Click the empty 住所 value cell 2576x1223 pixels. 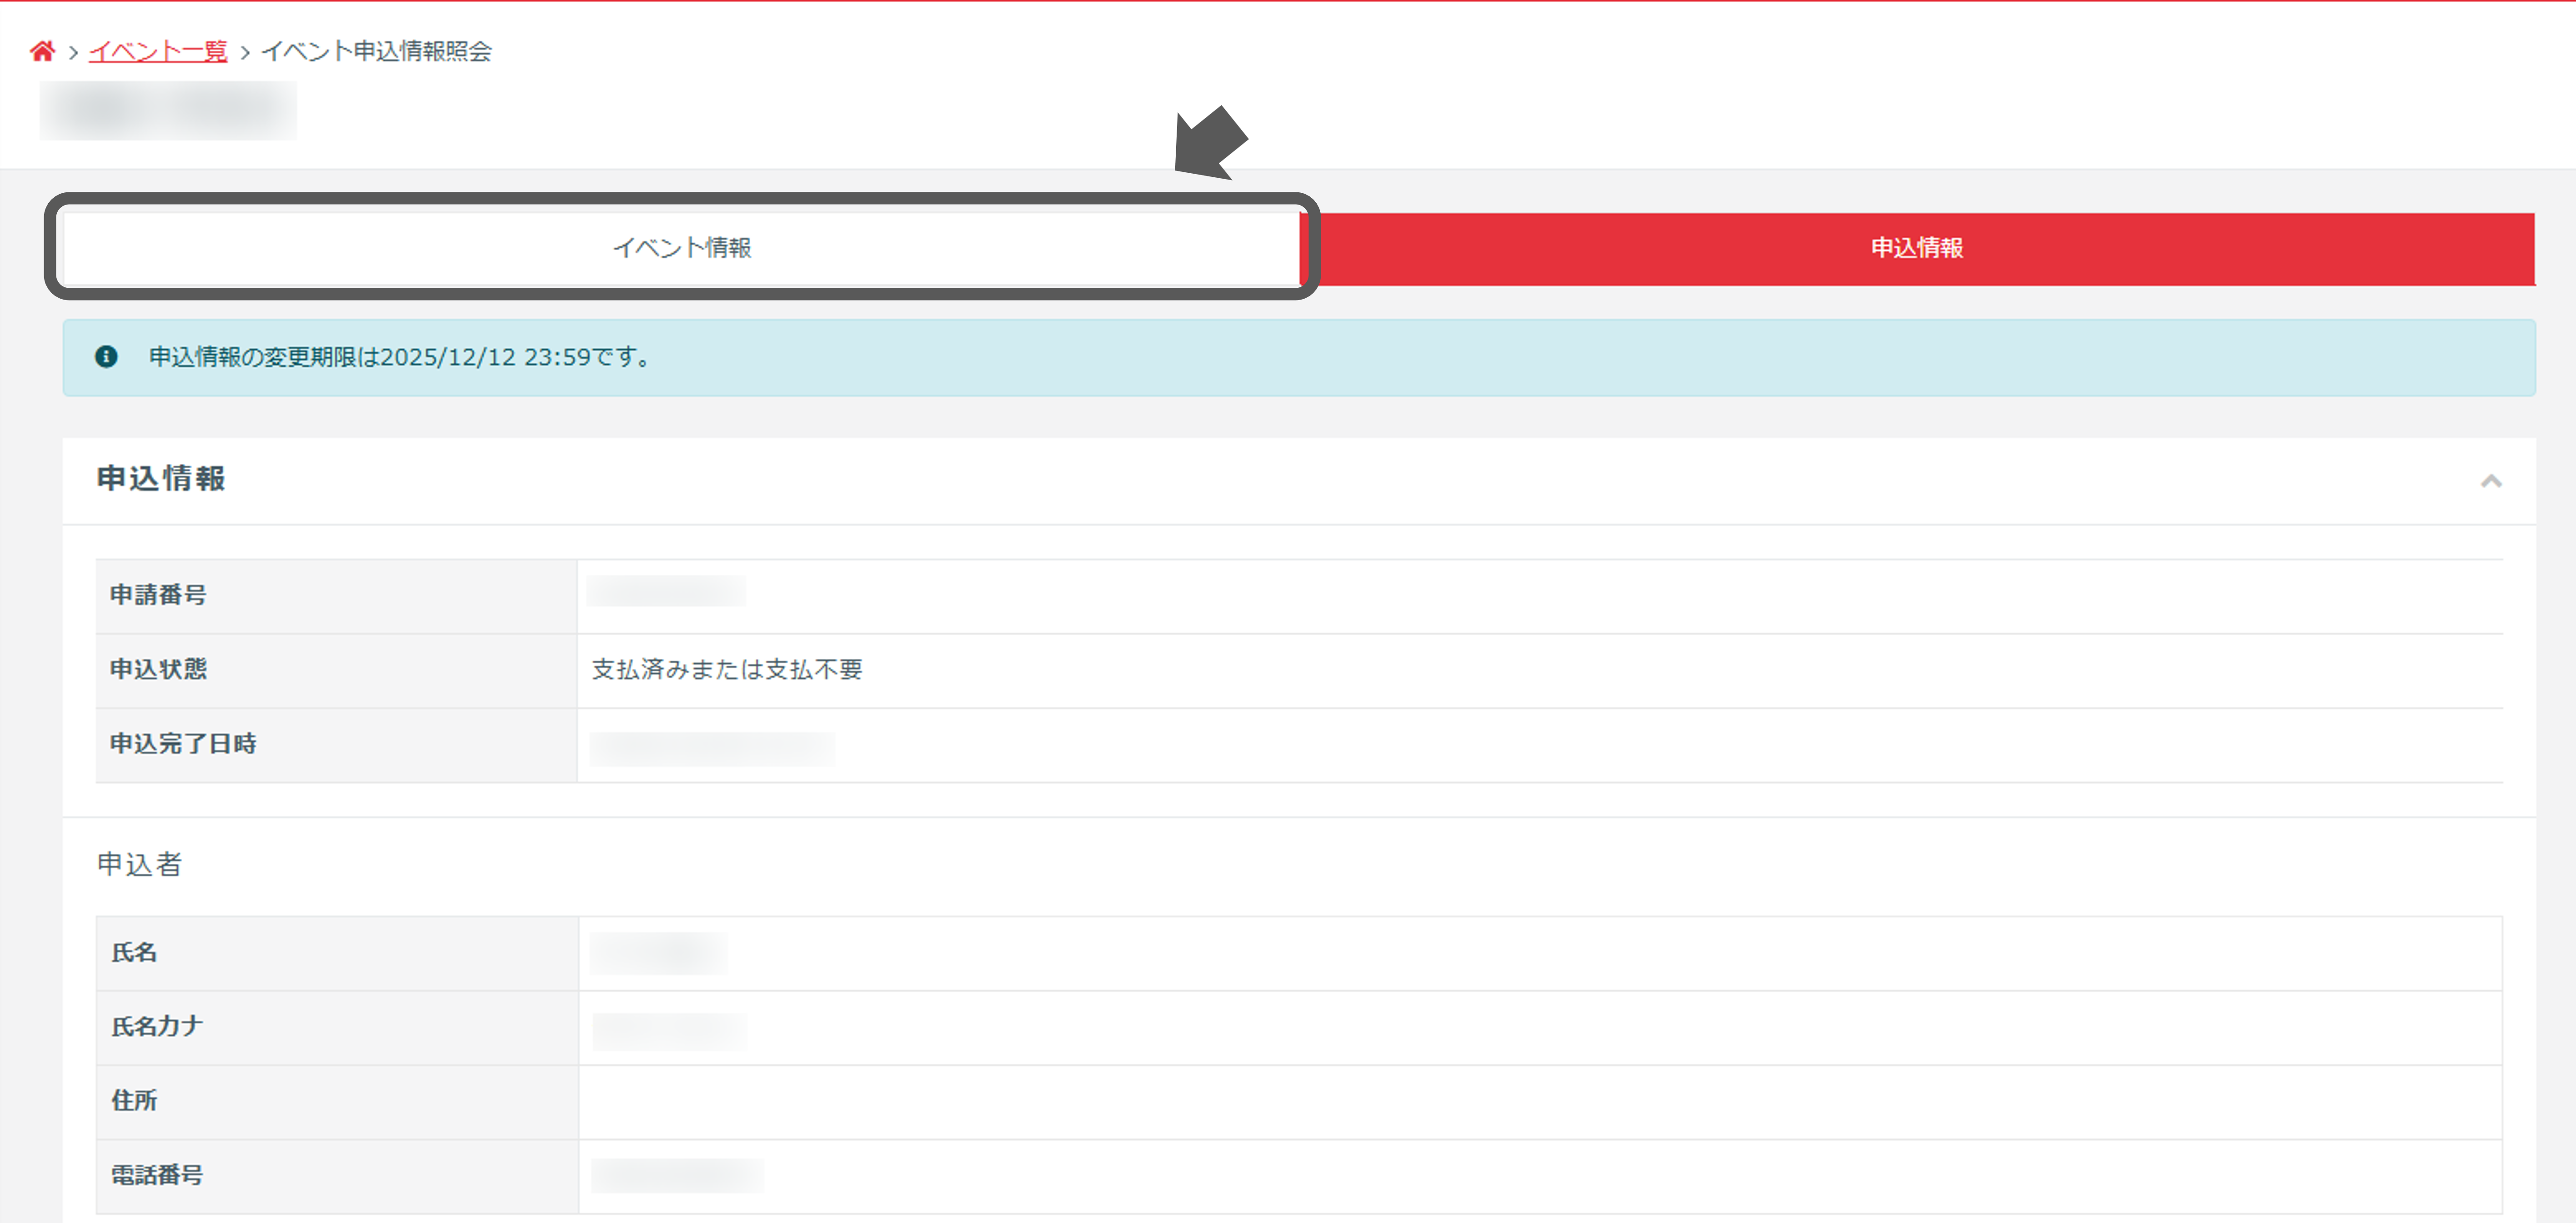pyautogui.click(x=1540, y=1101)
